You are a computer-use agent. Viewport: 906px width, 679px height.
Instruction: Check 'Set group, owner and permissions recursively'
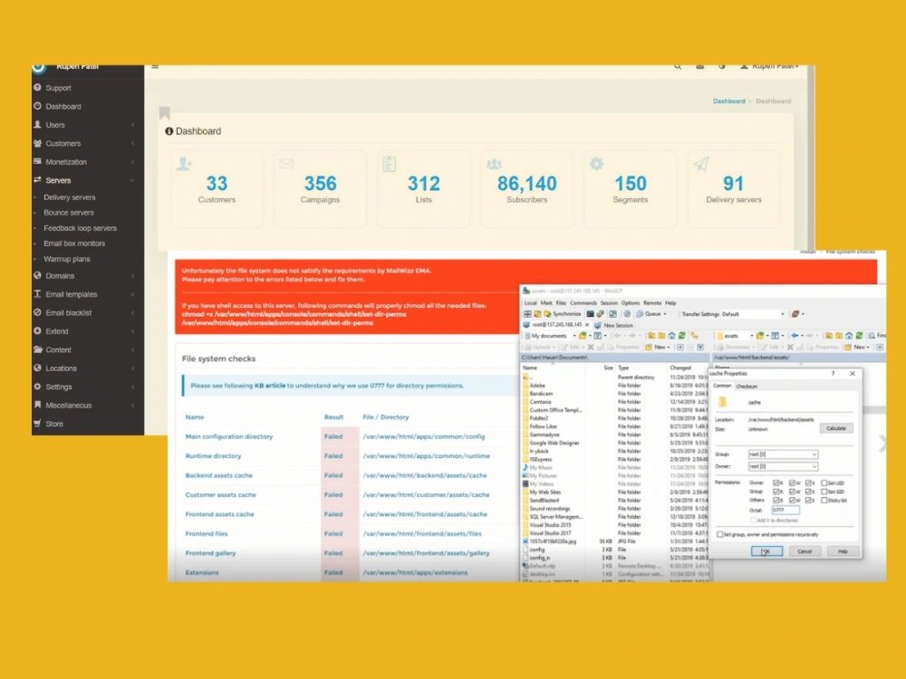point(720,535)
